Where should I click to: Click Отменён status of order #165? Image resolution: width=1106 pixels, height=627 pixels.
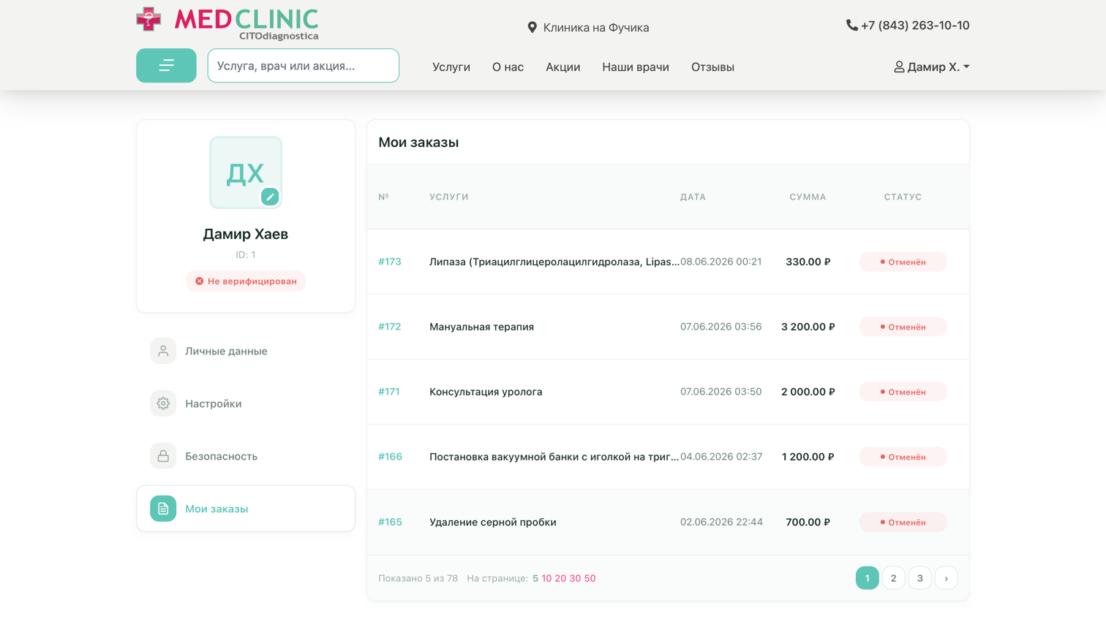pyautogui.click(x=903, y=522)
